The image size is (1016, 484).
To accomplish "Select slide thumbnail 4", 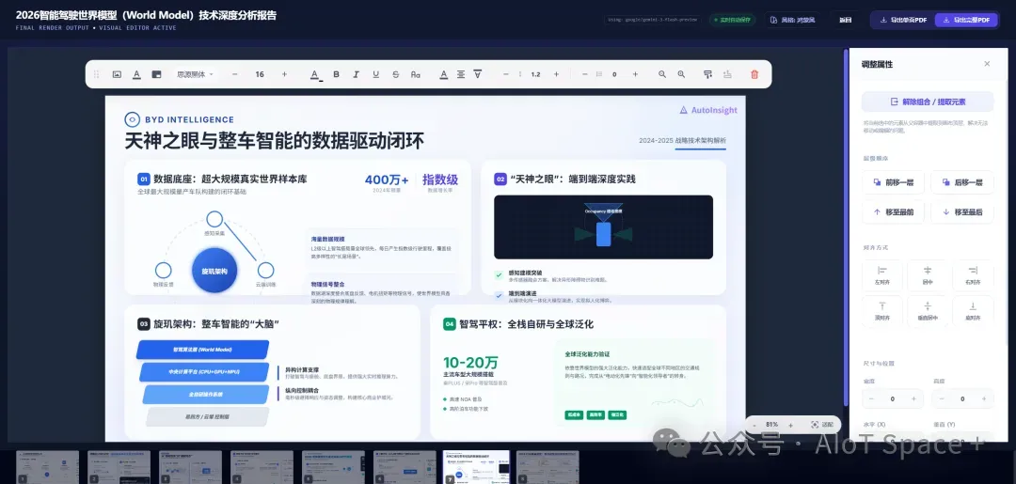I will pyautogui.click(x=262, y=467).
